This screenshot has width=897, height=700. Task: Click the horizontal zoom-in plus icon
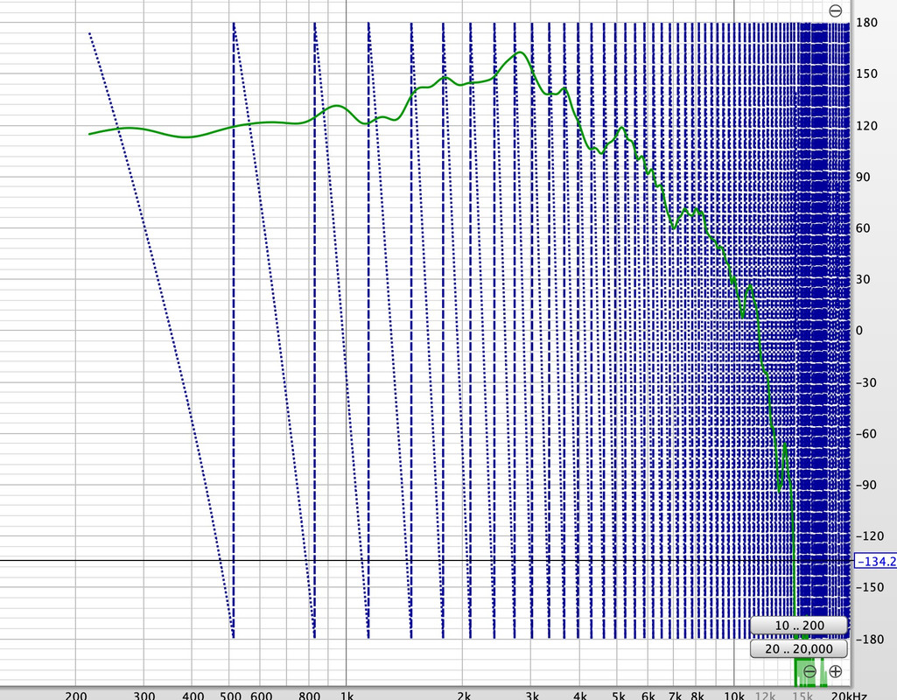(835, 671)
